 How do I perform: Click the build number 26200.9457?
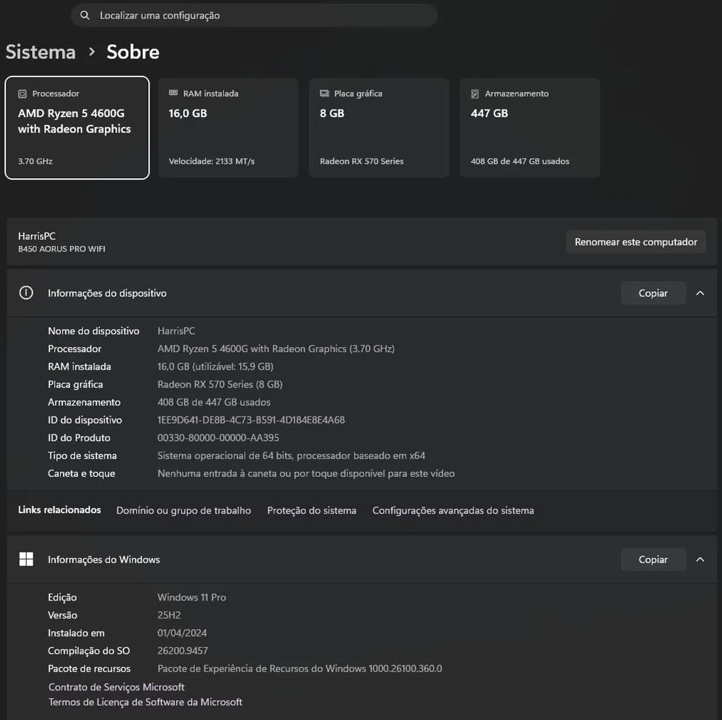pyautogui.click(x=183, y=651)
